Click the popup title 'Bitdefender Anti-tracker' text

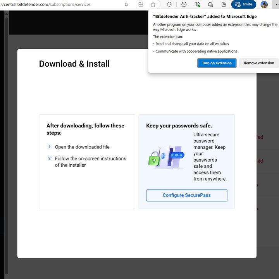pos(205,16)
